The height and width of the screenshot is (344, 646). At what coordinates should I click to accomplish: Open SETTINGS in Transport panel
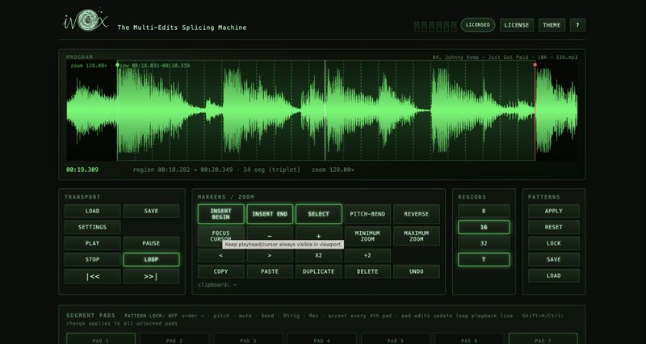point(92,227)
